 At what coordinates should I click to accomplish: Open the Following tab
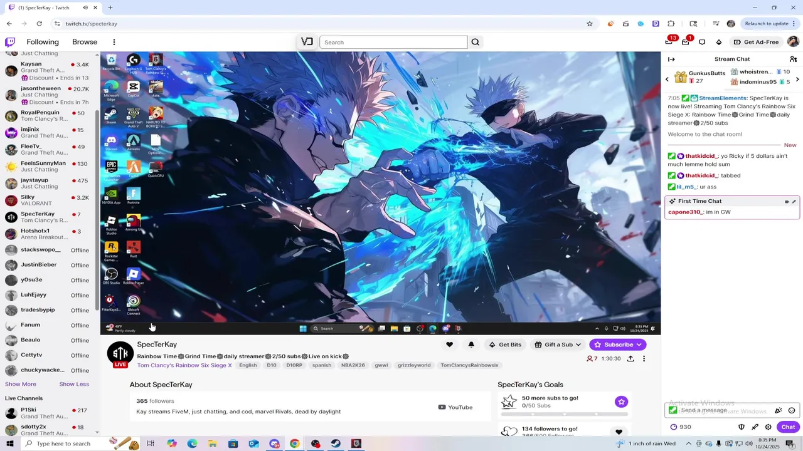coord(43,42)
